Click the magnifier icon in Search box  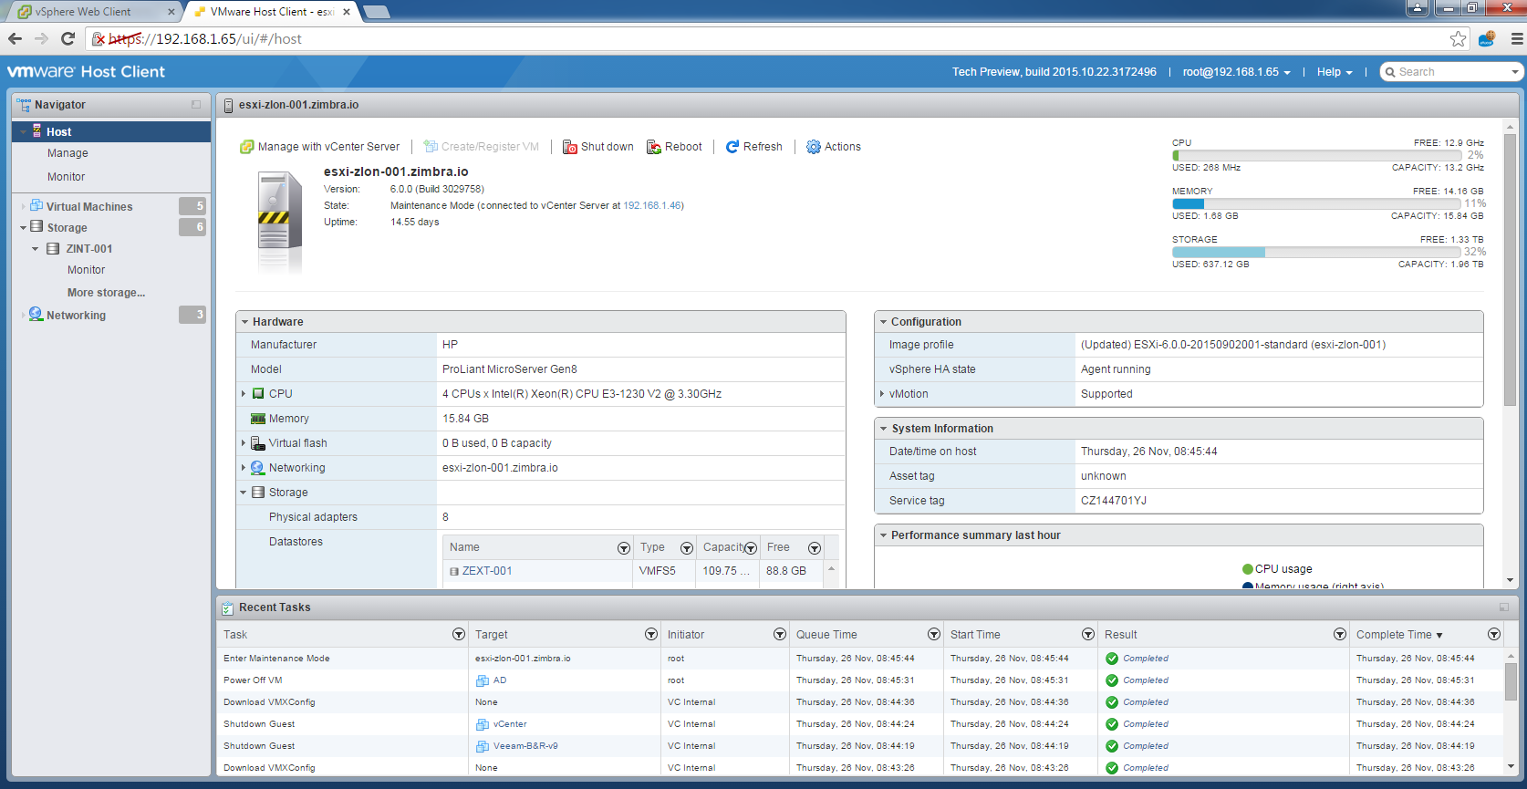1390,72
